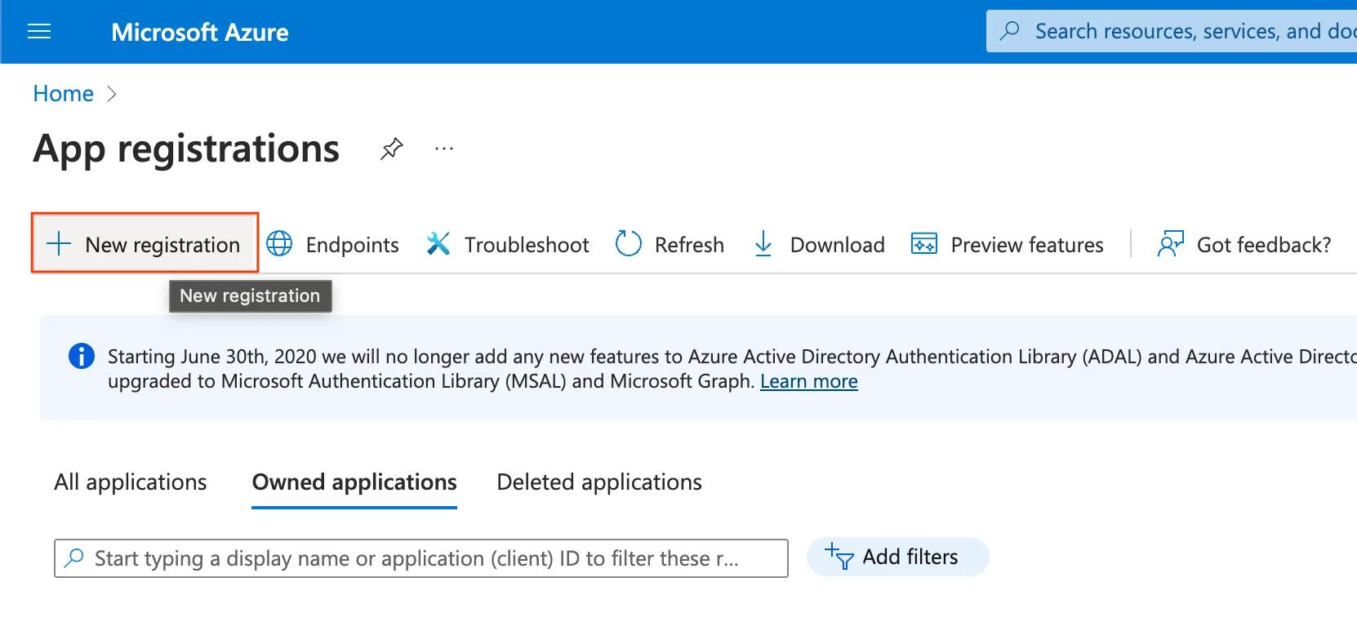Switch to All applications tab

click(x=131, y=482)
